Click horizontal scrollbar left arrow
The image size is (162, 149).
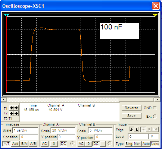coord(4,99)
